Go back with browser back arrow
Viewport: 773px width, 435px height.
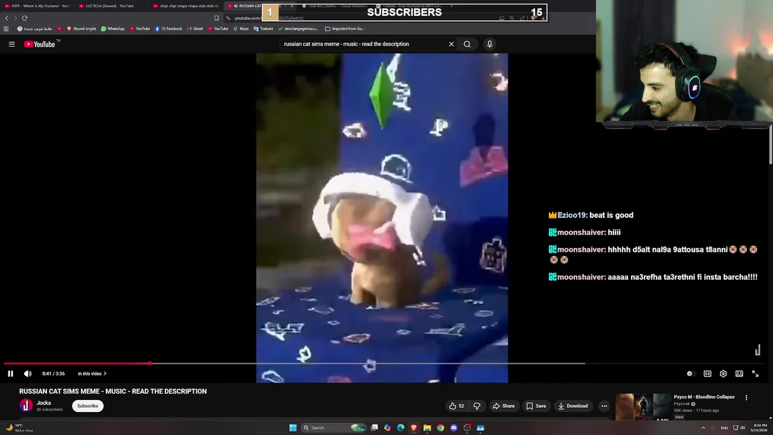pyautogui.click(x=7, y=18)
